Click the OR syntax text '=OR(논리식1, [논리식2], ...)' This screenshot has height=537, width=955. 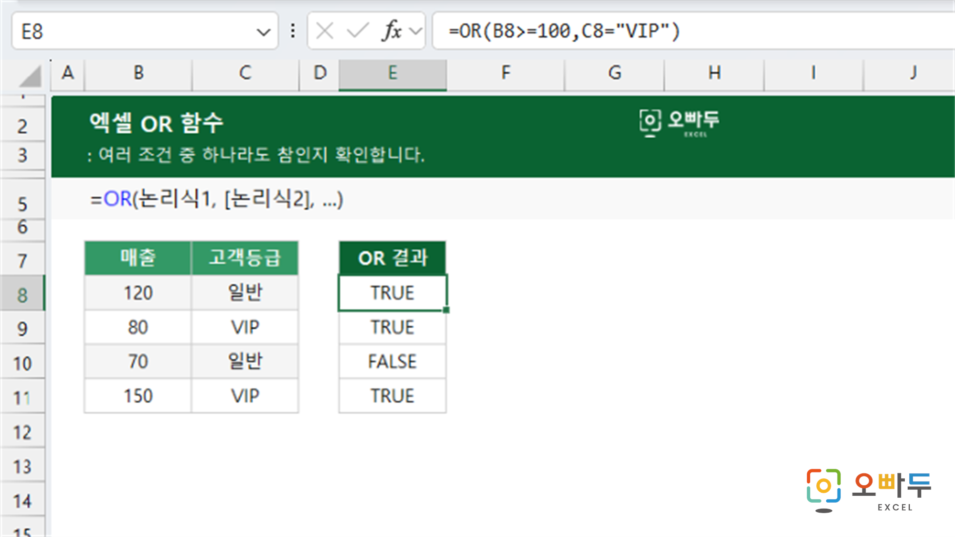point(216,199)
